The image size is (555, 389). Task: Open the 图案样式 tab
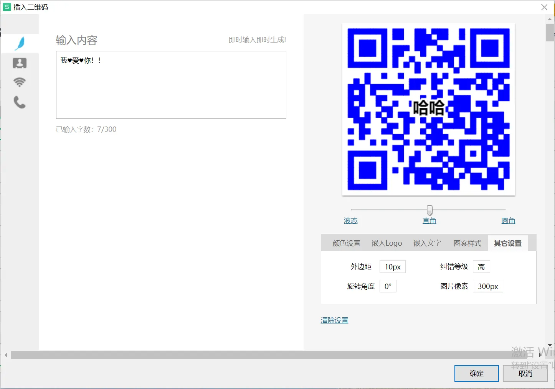[467, 243]
